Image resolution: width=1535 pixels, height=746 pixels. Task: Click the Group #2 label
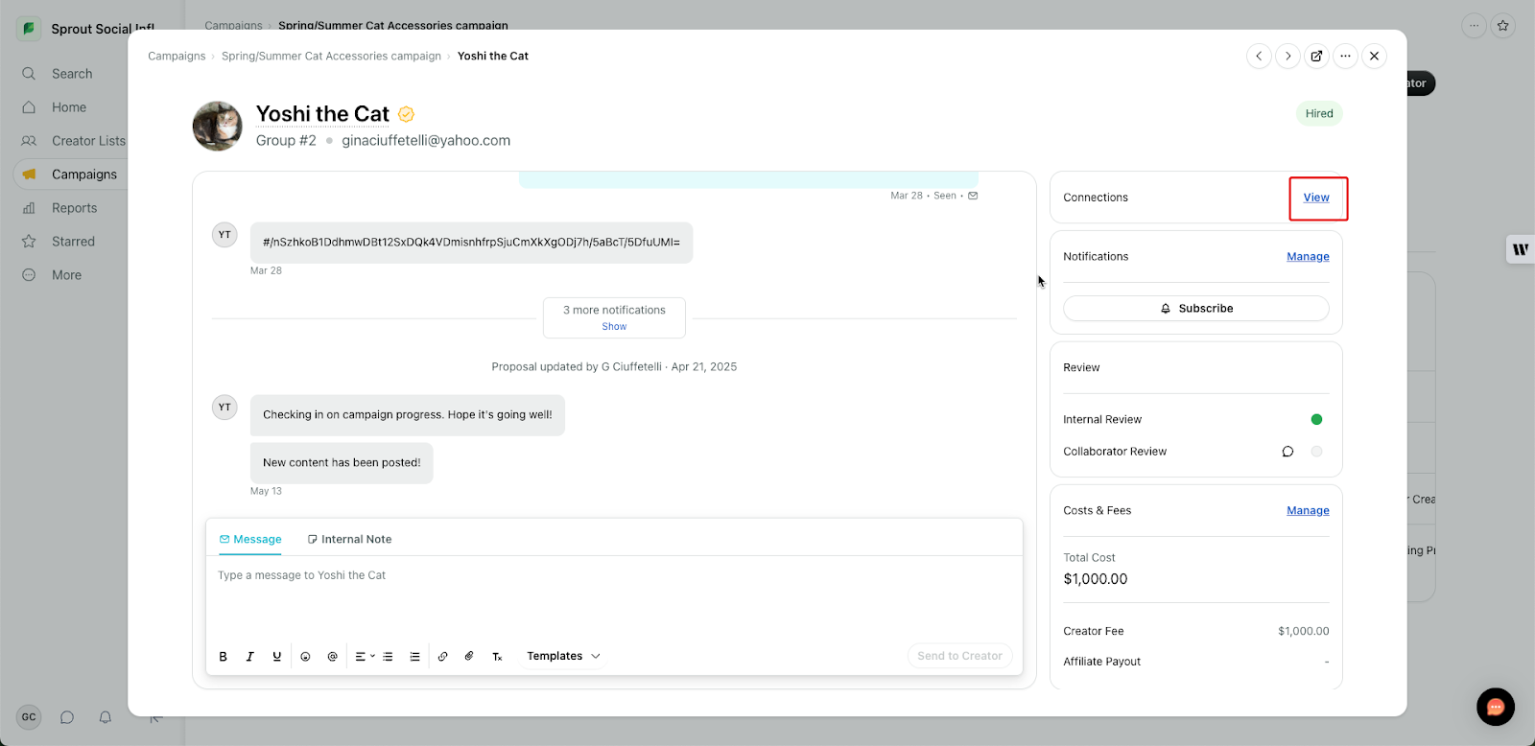point(286,141)
